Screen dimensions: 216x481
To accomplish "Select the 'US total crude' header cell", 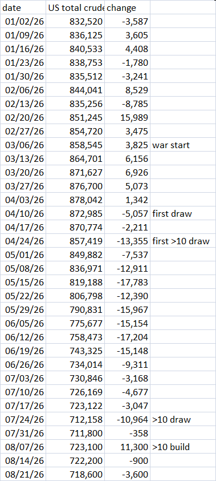I will [x=75, y=7].
